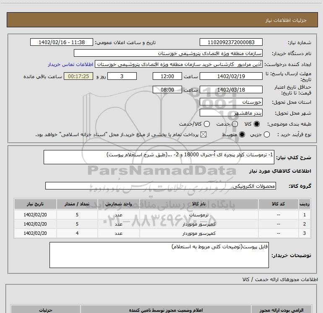The width and height of the screenshot is (323, 313).
Task: Choose the متوسط purchase process option
Action: click(x=242, y=134)
